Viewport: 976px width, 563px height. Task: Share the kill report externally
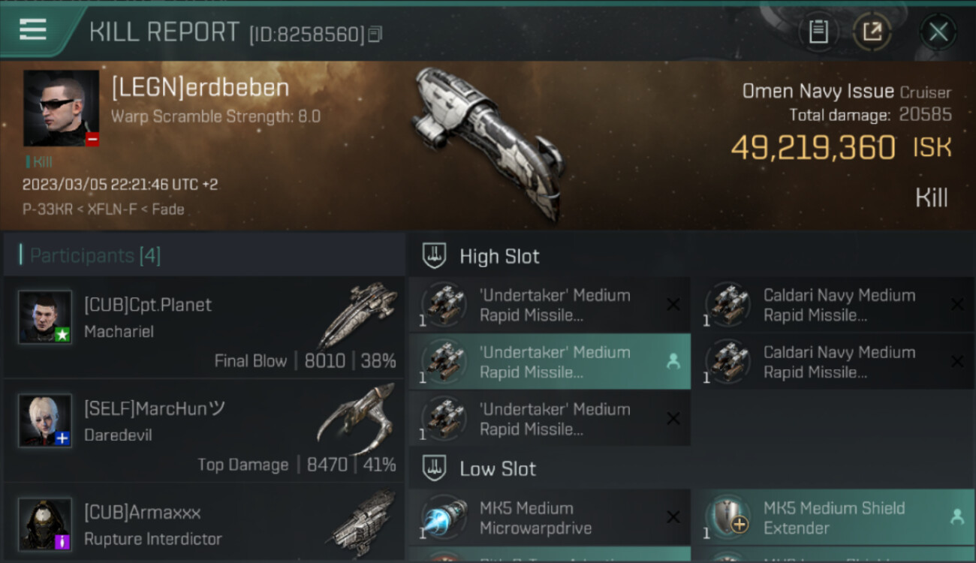[x=872, y=32]
